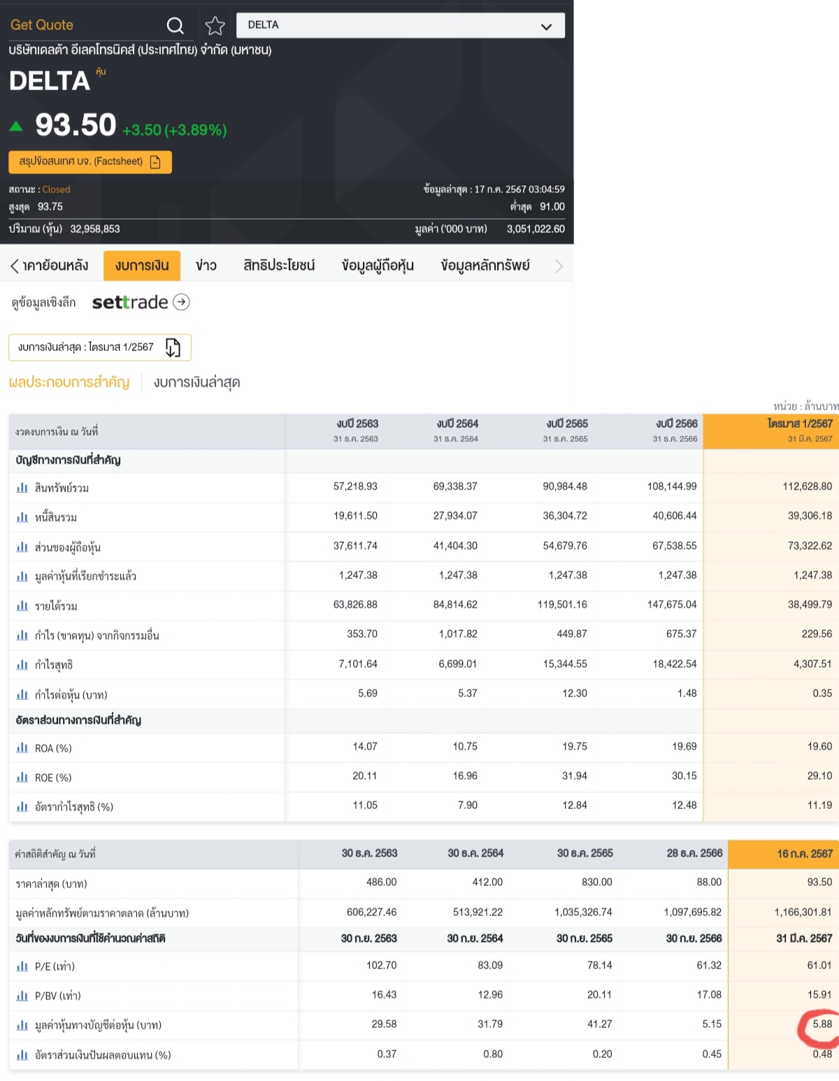The image size is (839, 1081).
Task: Open the ข้อมูลหลักทรัพย์ tab
Action: pyautogui.click(x=485, y=266)
